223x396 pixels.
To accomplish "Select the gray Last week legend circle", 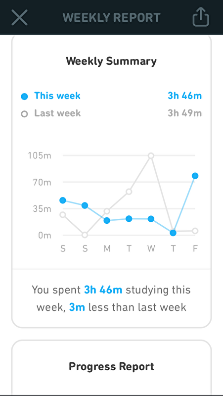I will [x=24, y=114].
